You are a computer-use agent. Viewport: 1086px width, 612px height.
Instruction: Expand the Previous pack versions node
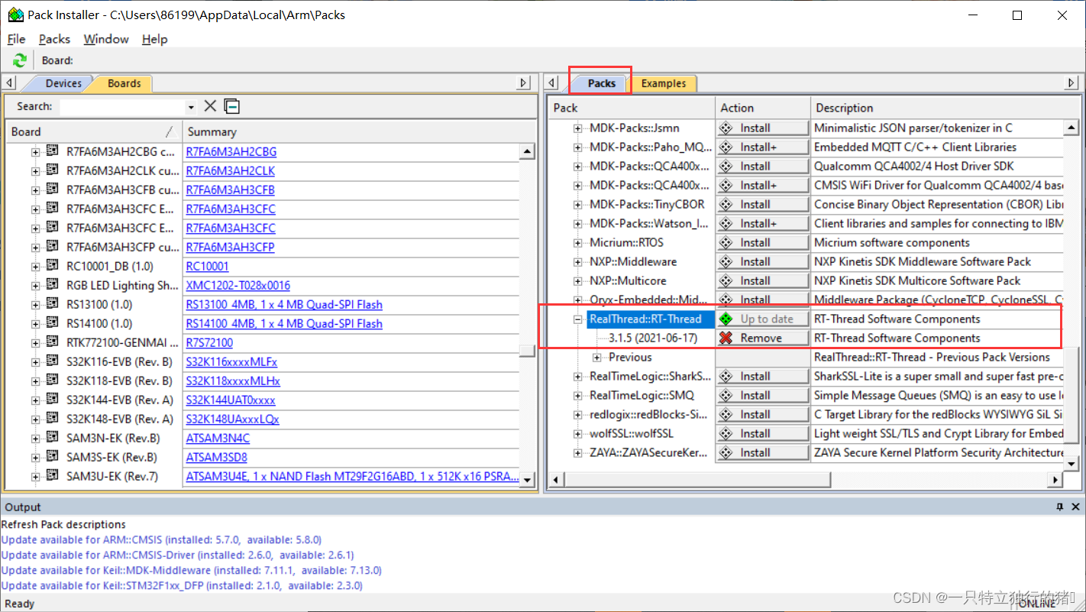click(597, 358)
